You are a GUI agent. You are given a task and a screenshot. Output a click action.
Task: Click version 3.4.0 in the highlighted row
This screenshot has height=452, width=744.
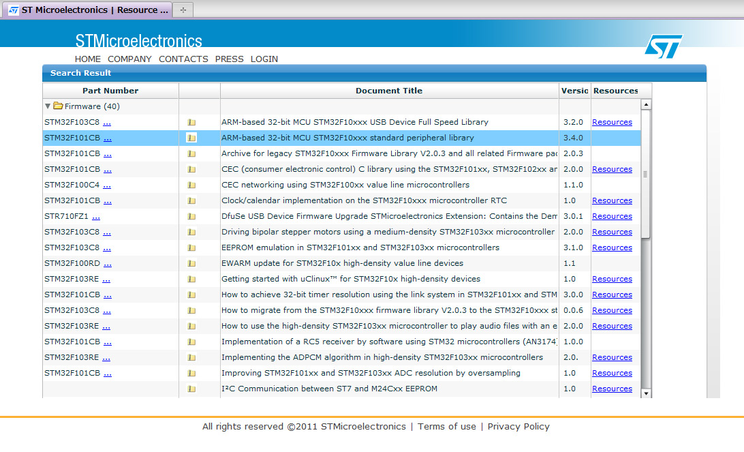point(573,138)
